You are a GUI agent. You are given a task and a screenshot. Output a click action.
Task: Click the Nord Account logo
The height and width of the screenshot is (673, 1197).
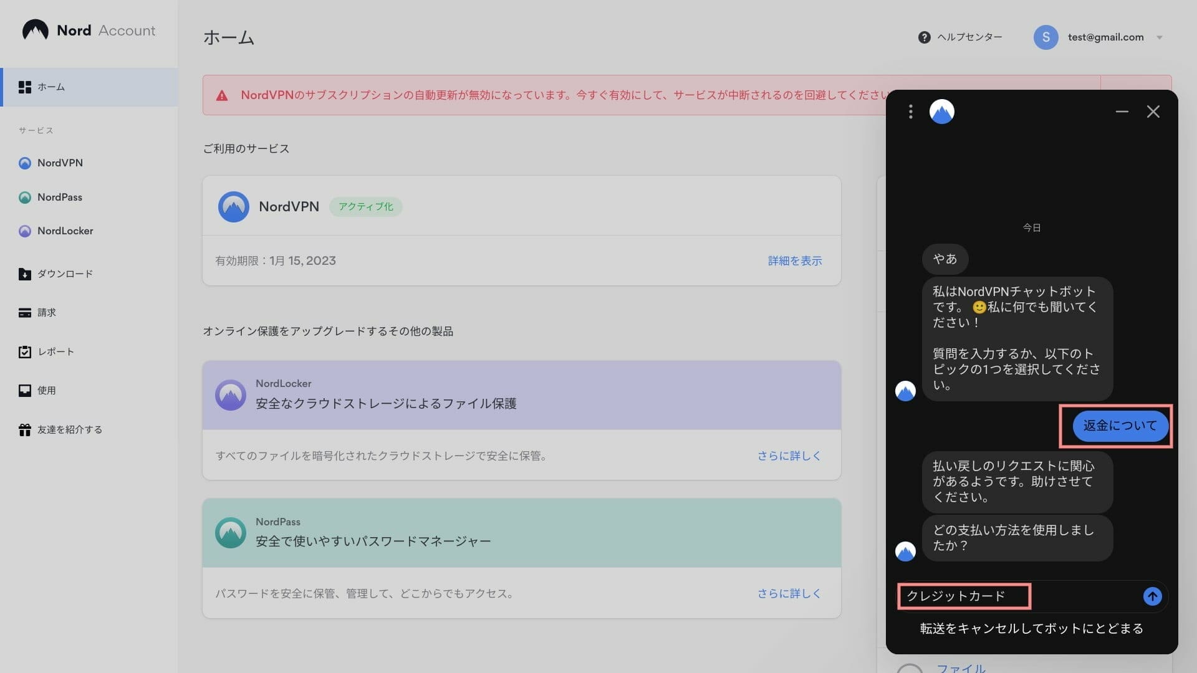pos(89,31)
